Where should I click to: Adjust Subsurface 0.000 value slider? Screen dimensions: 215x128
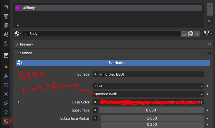point(151,110)
